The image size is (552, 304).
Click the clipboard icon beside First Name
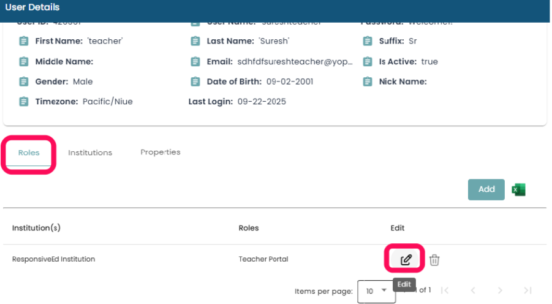[23, 41]
